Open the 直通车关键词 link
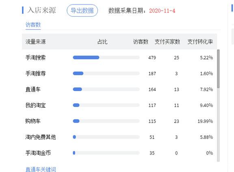The width and height of the screenshot is (234, 172). [x=41, y=169]
